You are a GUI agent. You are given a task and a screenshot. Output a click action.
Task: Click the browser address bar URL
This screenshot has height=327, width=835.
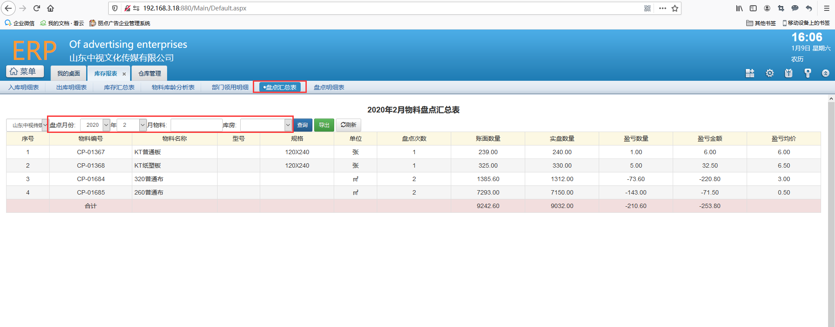point(194,8)
